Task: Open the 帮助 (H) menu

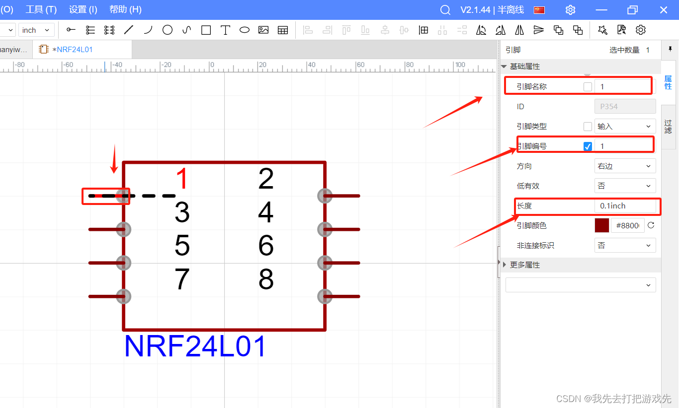Action: click(x=125, y=9)
